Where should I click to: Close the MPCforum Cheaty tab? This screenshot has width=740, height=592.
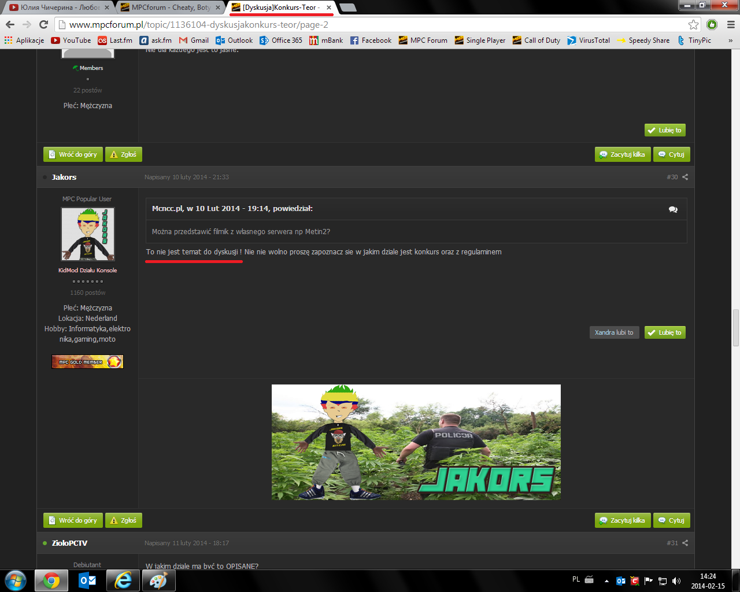218,8
